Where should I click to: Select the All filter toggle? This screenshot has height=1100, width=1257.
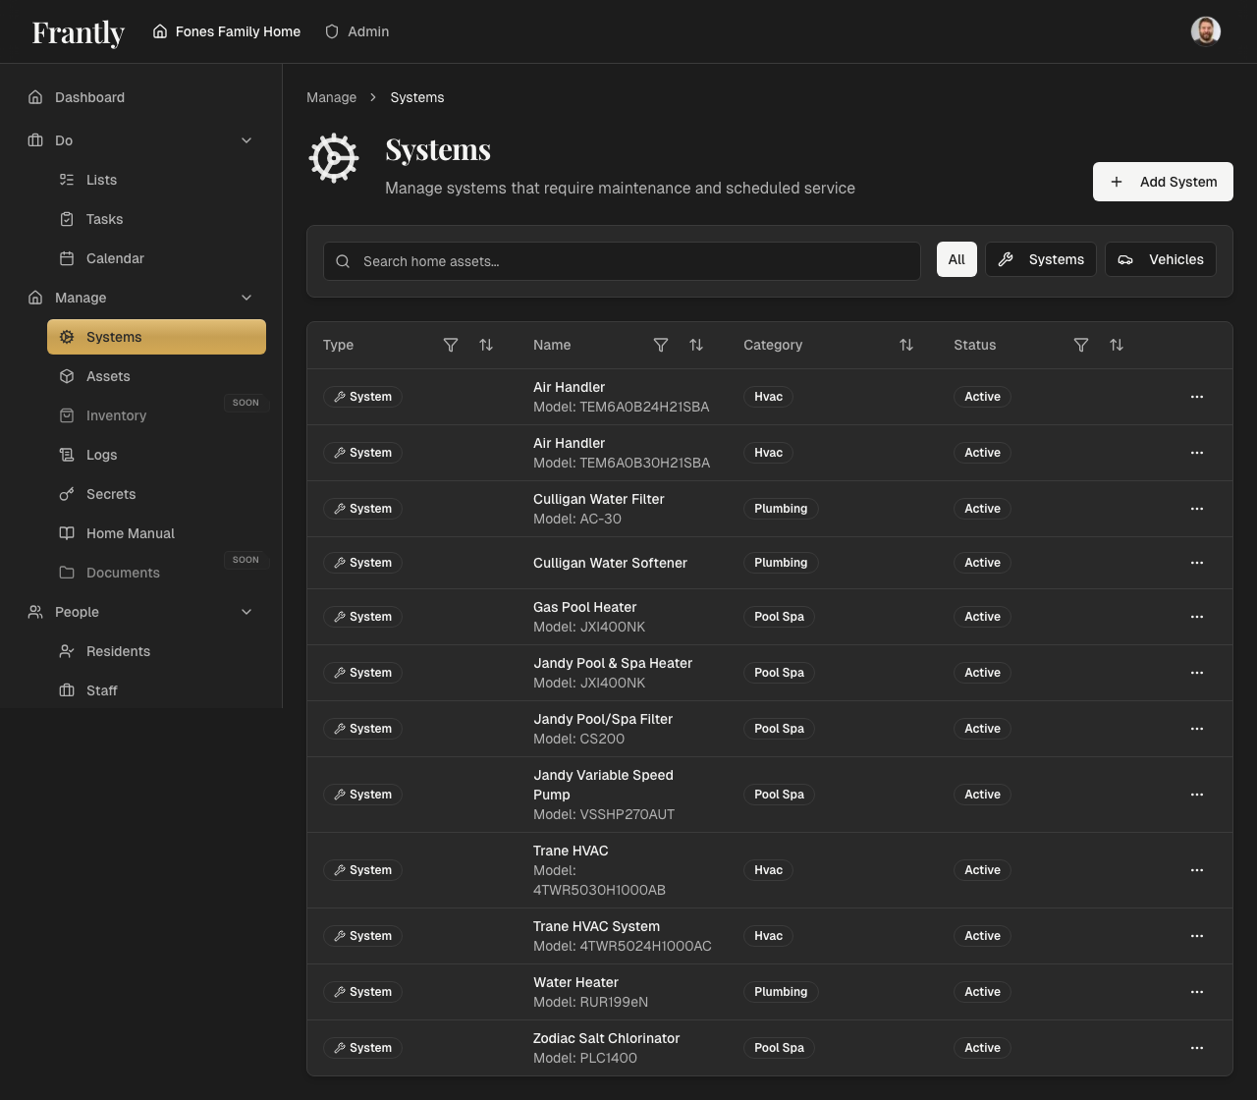click(956, 259)
